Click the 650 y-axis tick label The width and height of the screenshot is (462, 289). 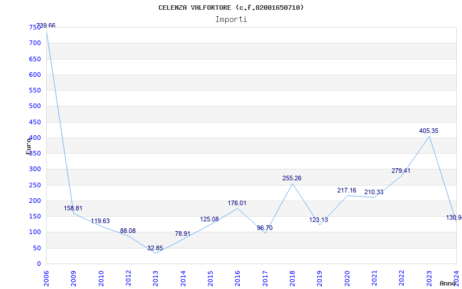35,59
